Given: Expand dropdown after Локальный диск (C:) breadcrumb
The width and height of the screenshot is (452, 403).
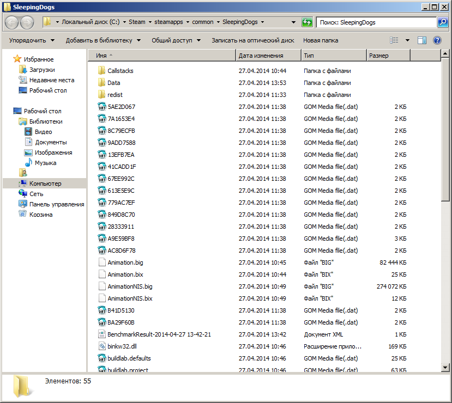Looking at the screenshot, I should [124, 22].
